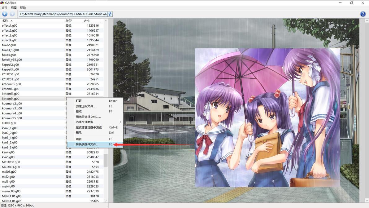The width and height of the screenshot is (369, 208).
Task: Select file mei3.g00
Action: point(8,181)
